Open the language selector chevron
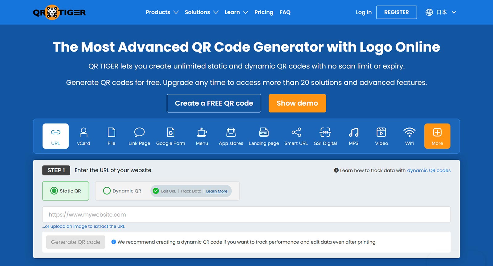493x266 pixels. click(454, 12)
